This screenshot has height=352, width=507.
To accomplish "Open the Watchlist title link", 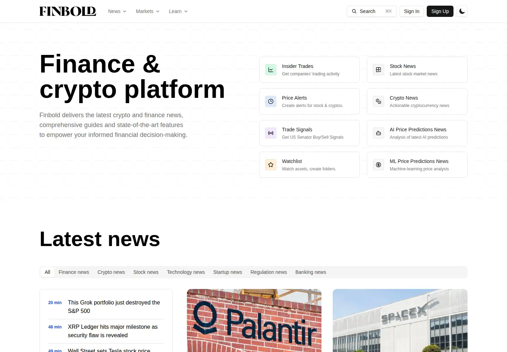I will click(x=292, y=161).
